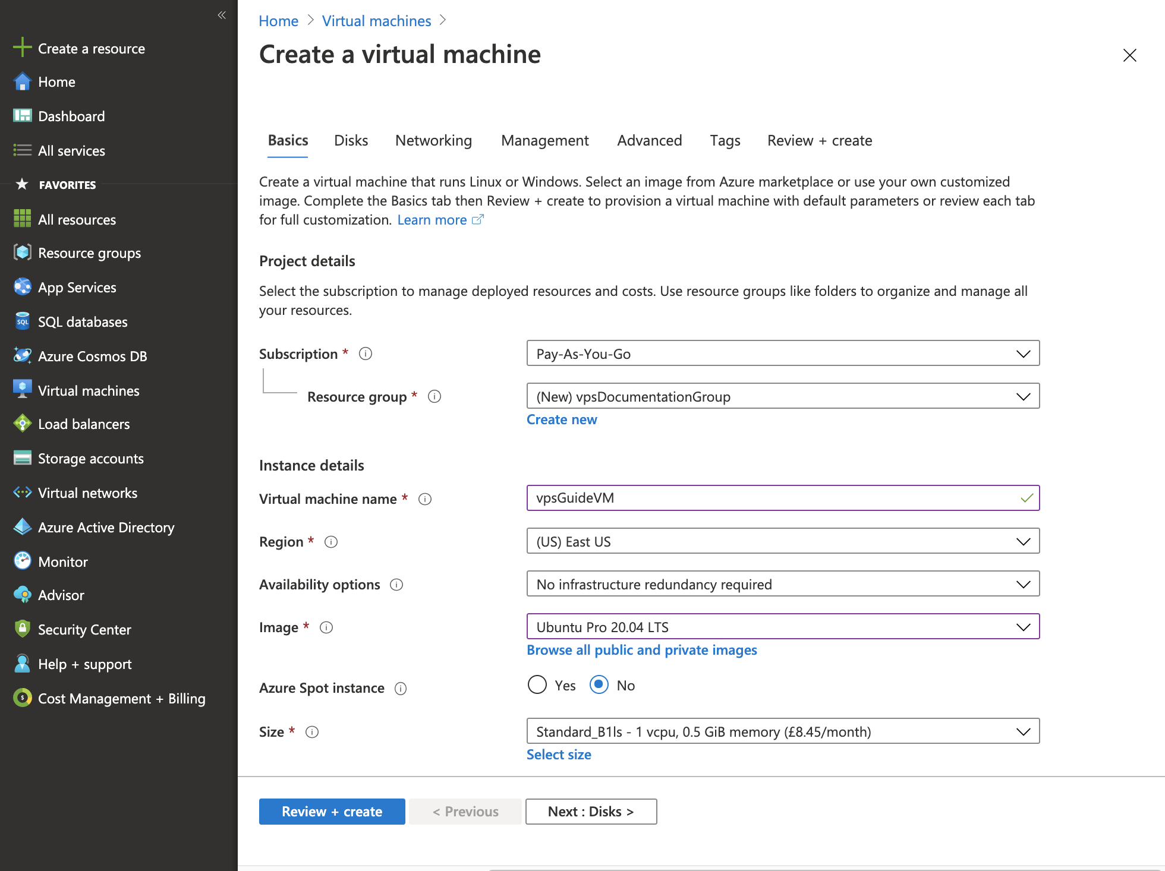
Task: Click the Load balancers icon
Action: tap(23, 424)
